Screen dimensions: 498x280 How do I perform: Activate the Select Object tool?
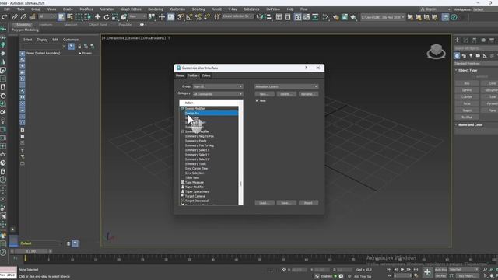click(61, 17)
